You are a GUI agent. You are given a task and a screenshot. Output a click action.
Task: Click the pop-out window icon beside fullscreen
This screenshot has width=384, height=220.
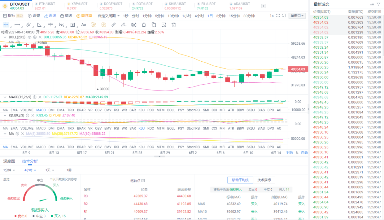284,16
